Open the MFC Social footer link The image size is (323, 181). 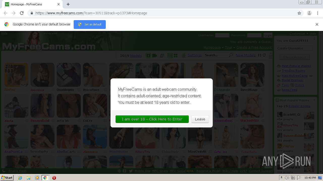click(178, 171)
